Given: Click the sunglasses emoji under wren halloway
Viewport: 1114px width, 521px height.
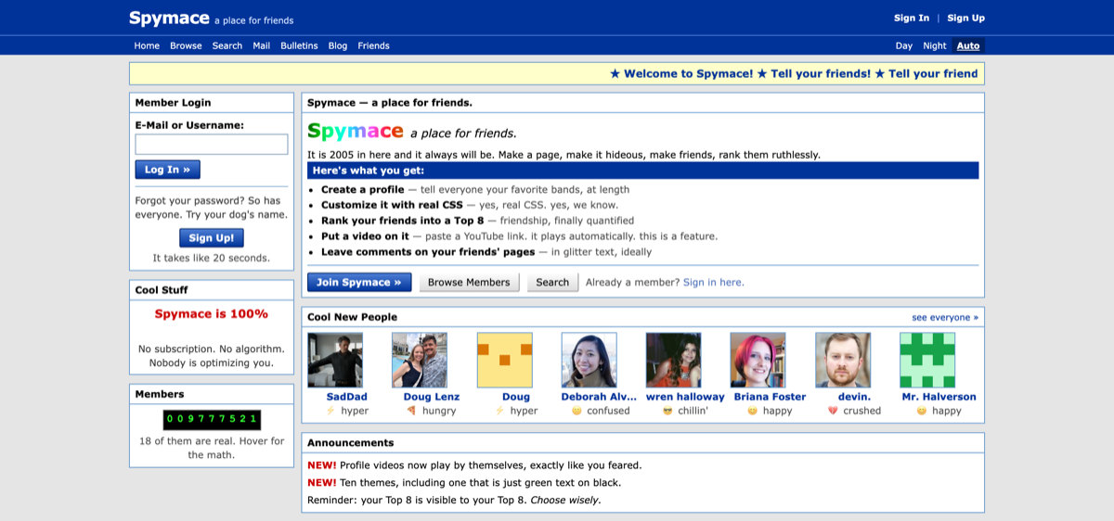Looking at the screenshot, I should click(x=667, y=411).
